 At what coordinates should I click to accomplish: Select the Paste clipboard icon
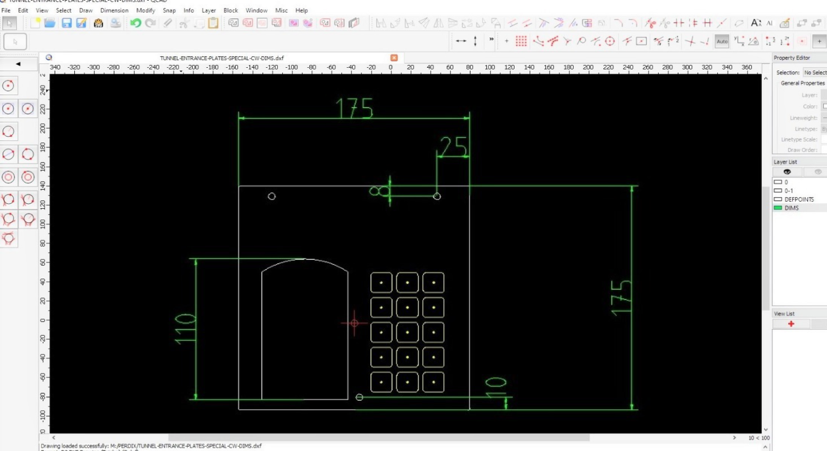pos(213,23)
